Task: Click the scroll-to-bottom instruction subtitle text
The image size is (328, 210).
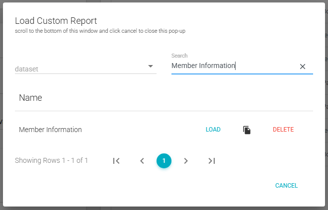Action: click(x=100, y=31)
